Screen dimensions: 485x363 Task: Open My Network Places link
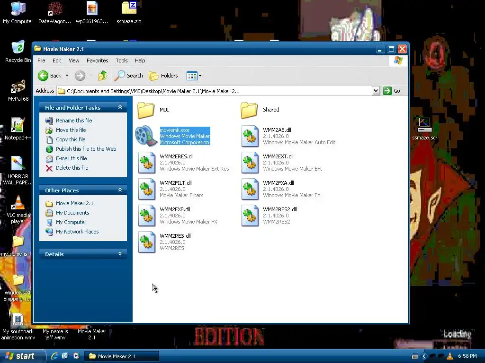click(x=77, y=232)
